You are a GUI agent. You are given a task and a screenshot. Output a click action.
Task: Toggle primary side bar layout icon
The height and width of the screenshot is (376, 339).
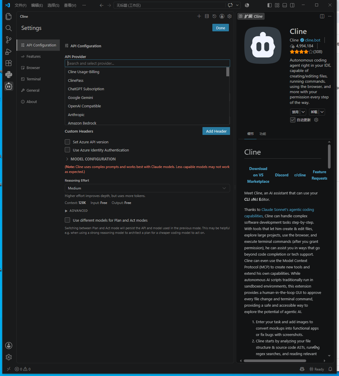pos(270,5)
